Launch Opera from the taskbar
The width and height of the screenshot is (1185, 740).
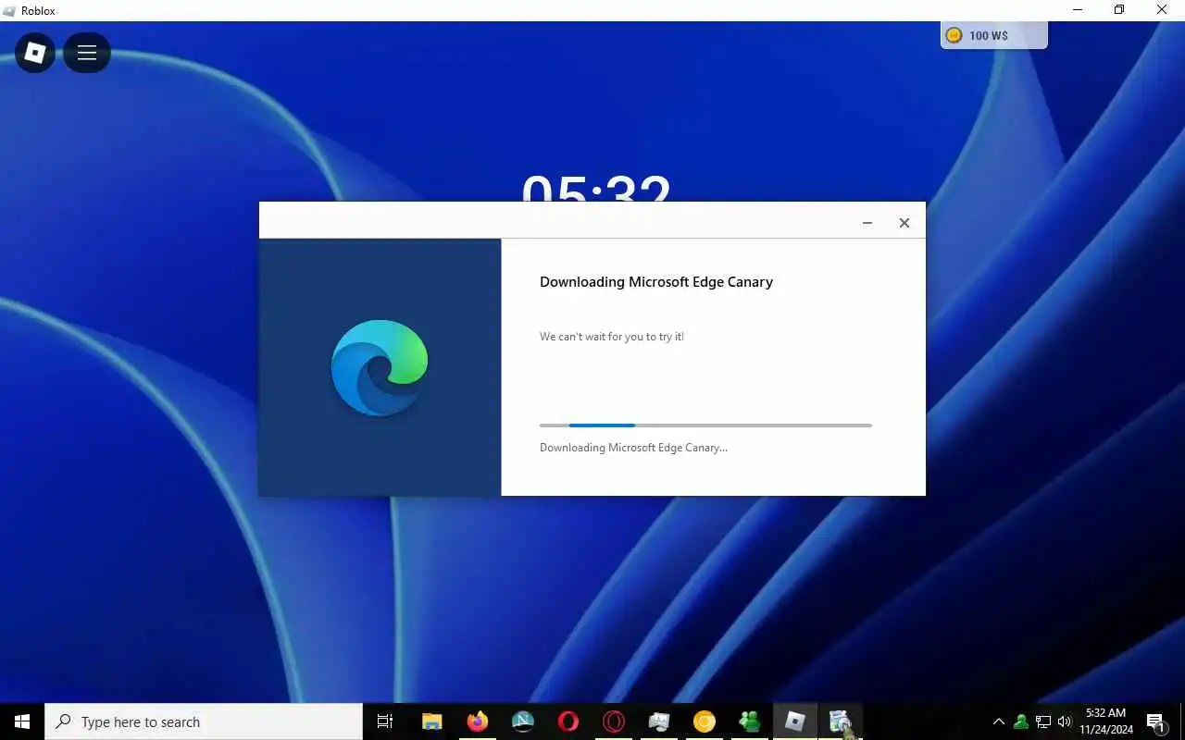568,721
